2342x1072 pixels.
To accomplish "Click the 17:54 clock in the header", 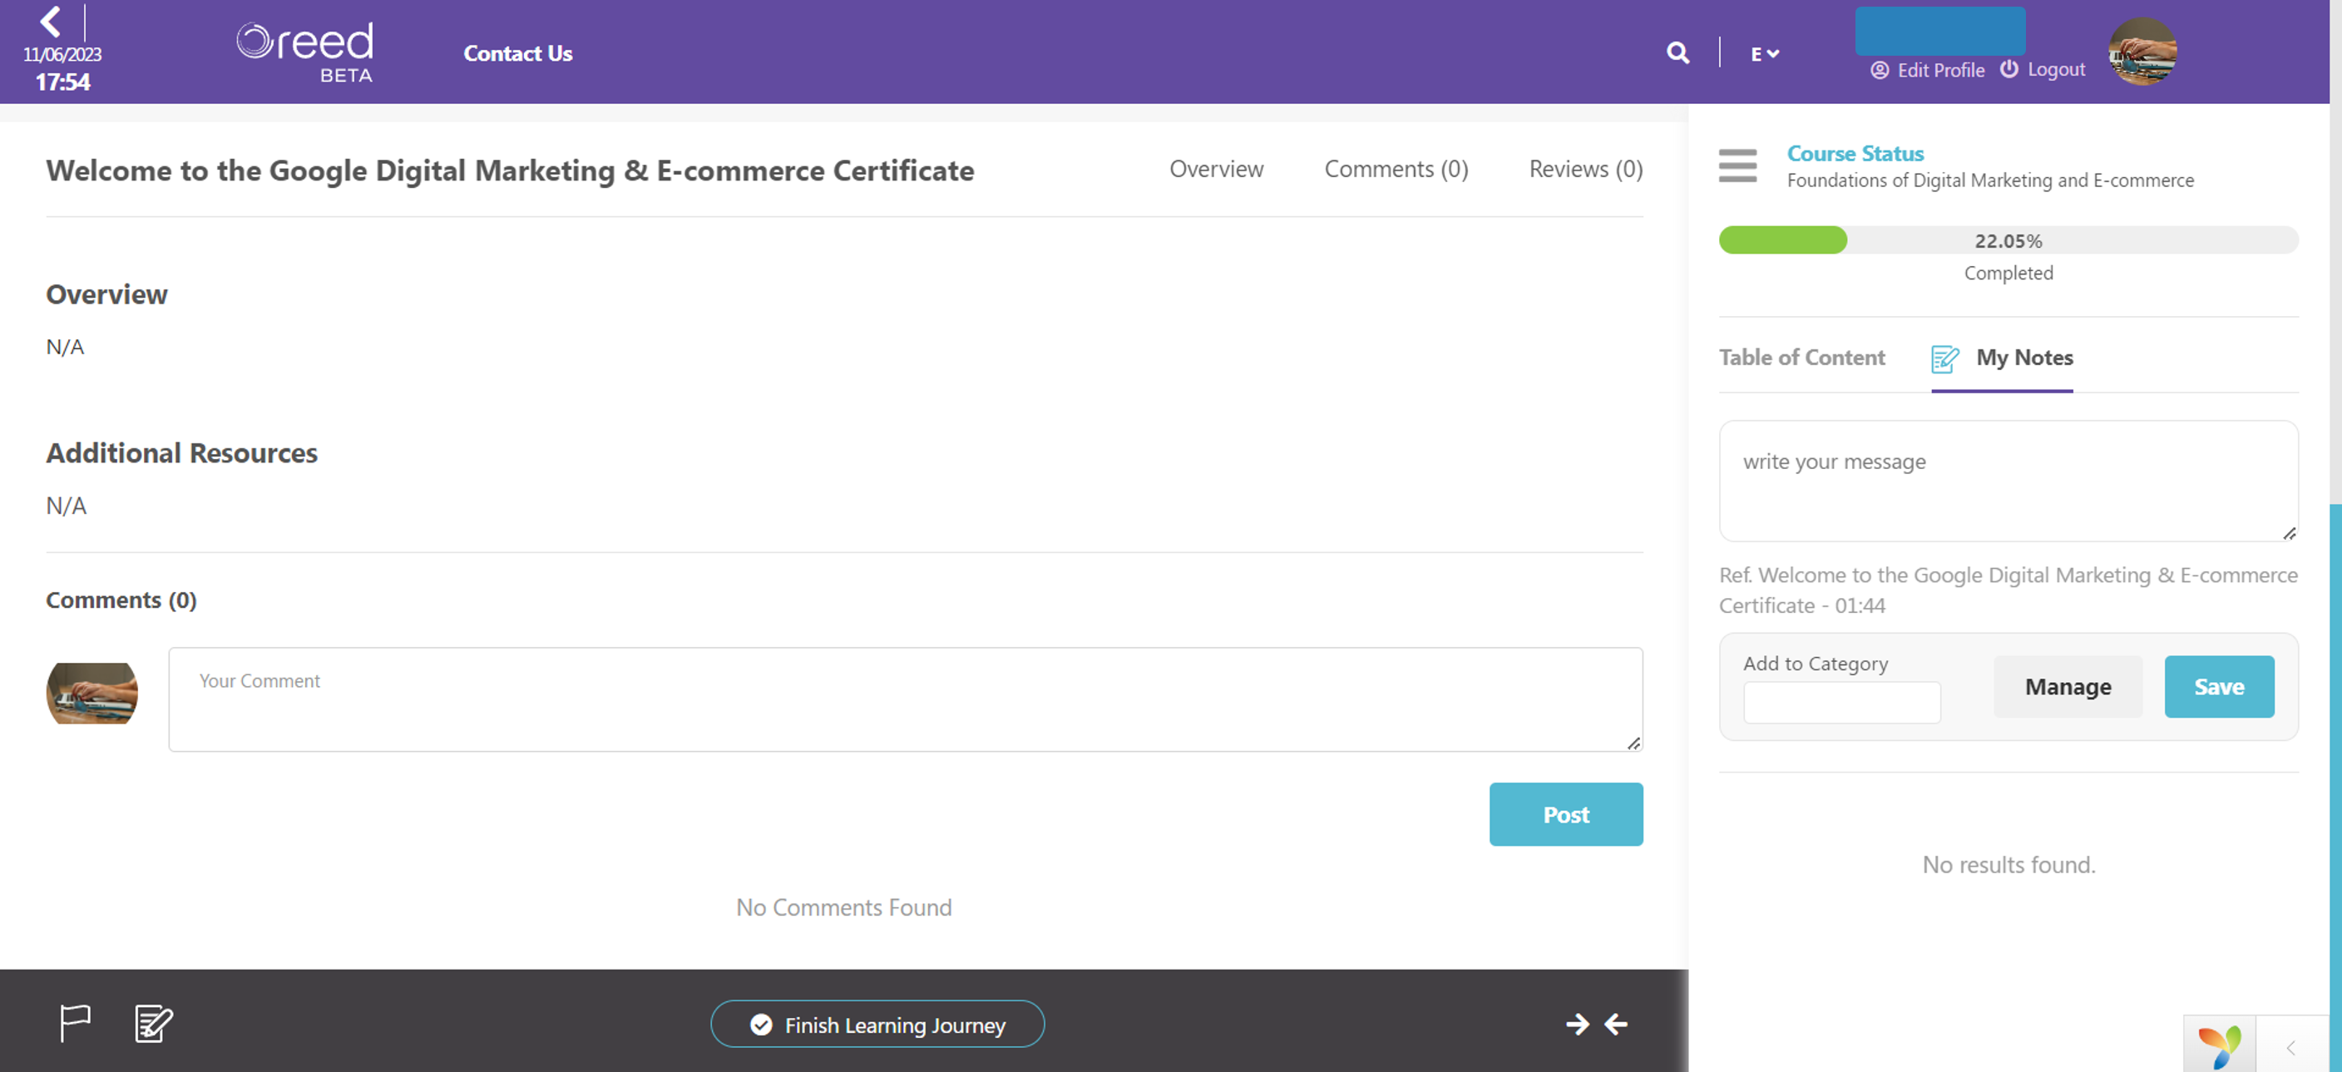I will tap(62, 82).
